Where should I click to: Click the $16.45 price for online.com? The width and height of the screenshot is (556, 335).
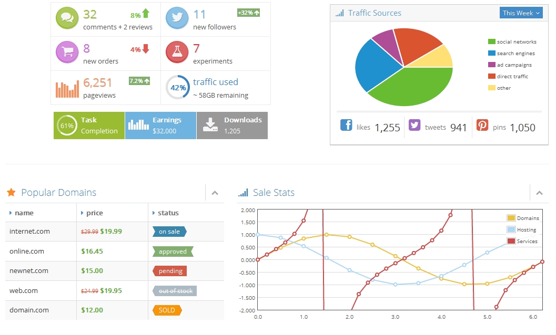point(92,252)
